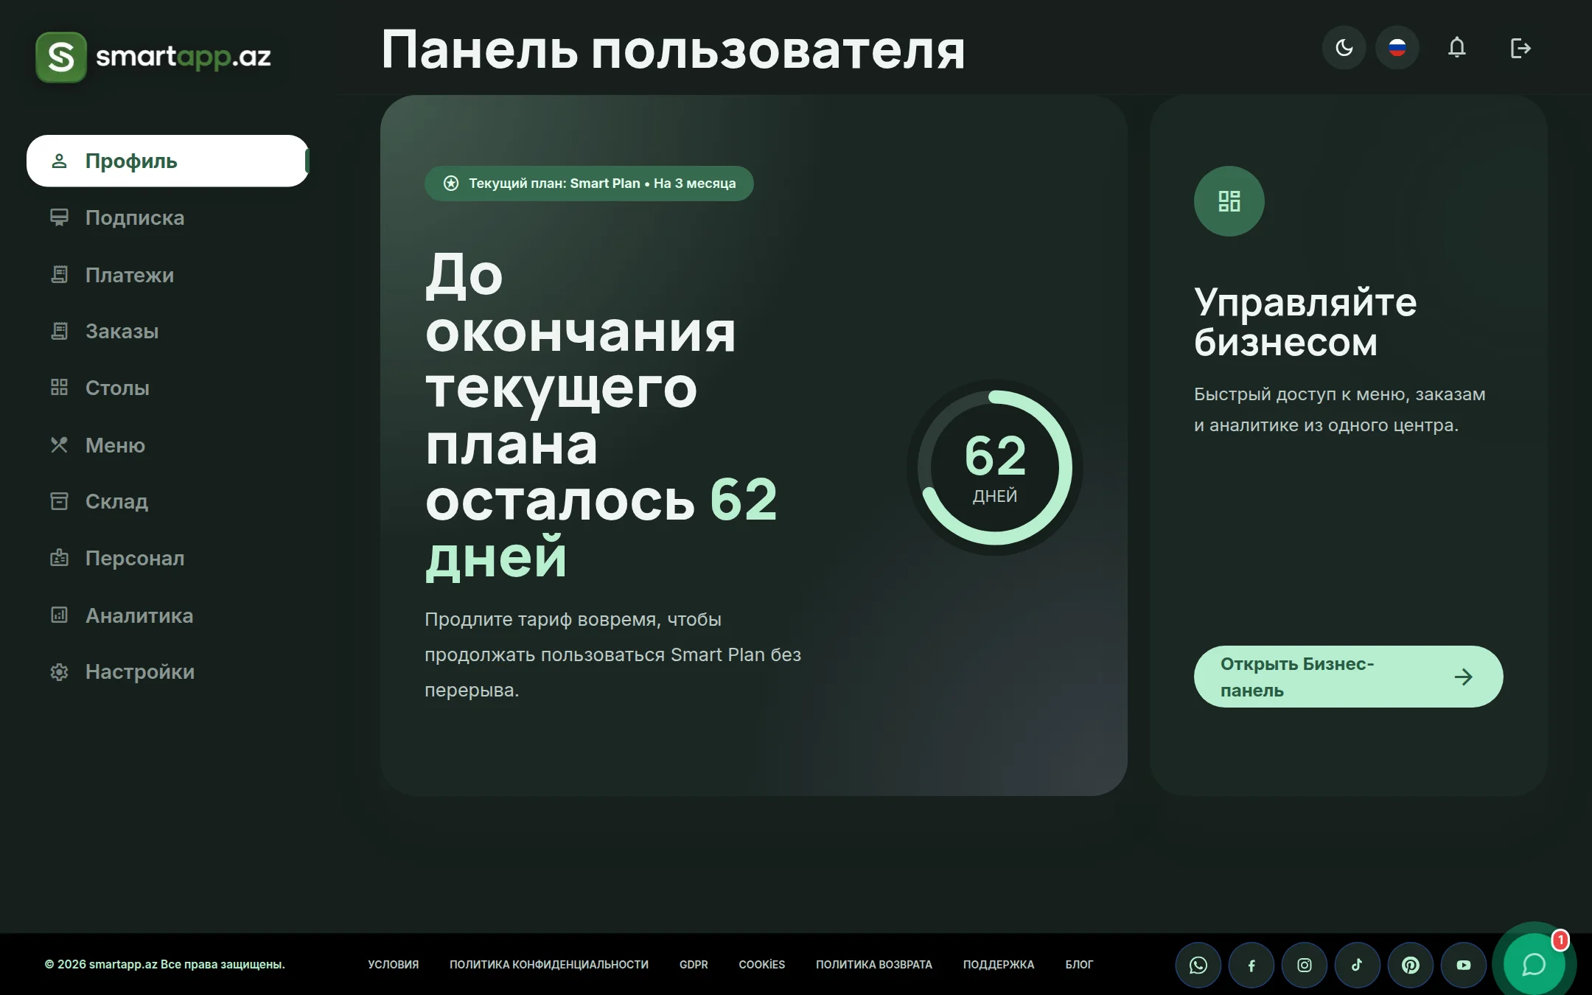Click the Управляйте бизнесом heading
Screen dimensions: 1592x995
pyautogui.click(x=1305, y=322)
